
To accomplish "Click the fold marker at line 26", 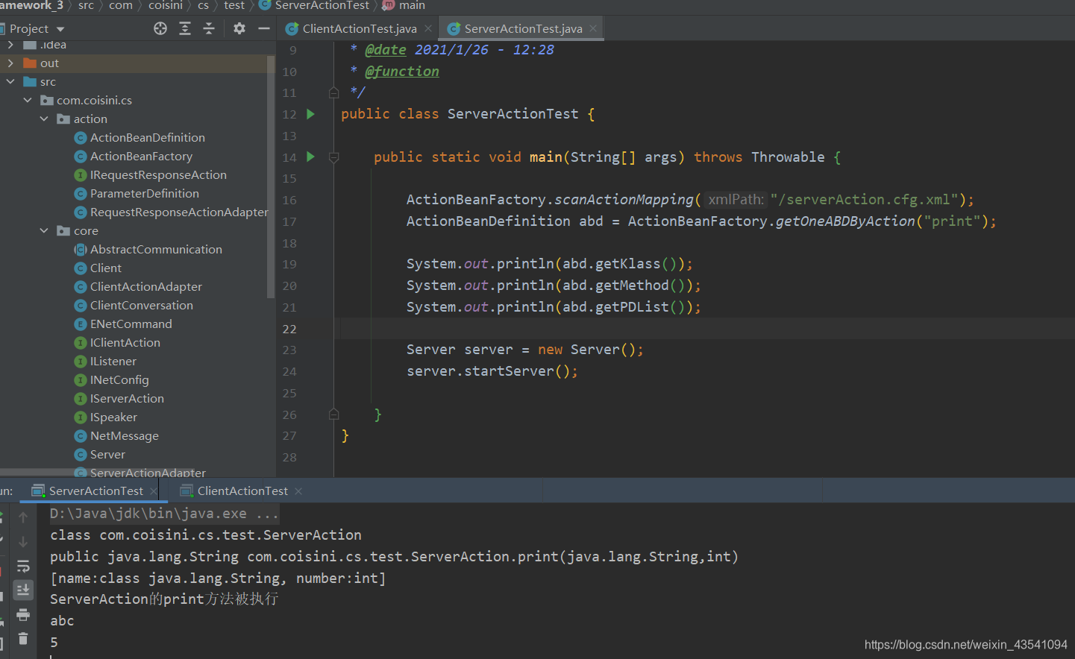I will tap(334, 414).
